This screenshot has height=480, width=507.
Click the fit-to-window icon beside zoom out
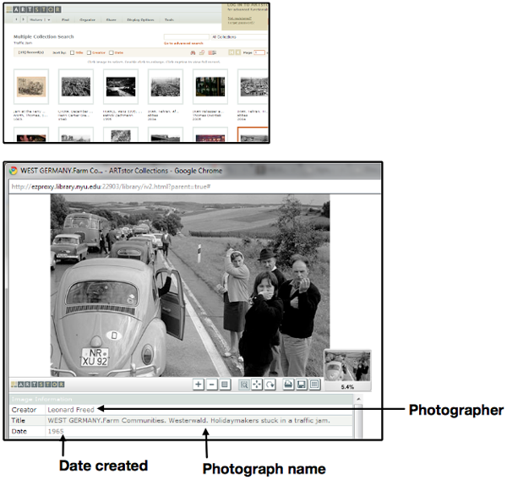pos(226,385)
